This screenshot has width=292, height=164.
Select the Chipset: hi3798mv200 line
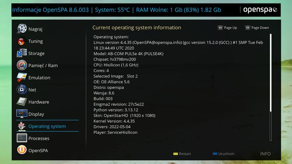[x=115, y=59]
